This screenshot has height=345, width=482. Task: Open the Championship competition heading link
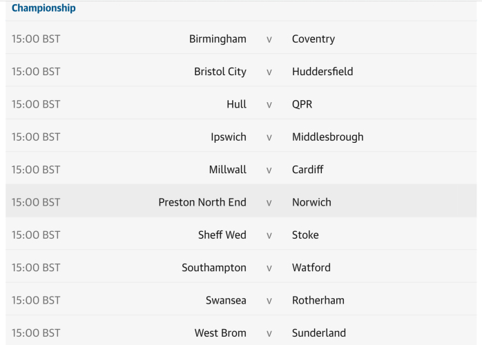tap(44, 8)
